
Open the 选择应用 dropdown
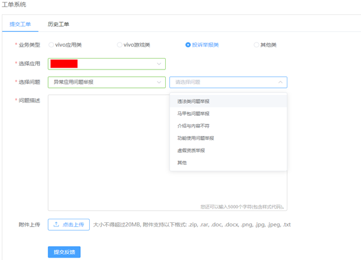107,64
